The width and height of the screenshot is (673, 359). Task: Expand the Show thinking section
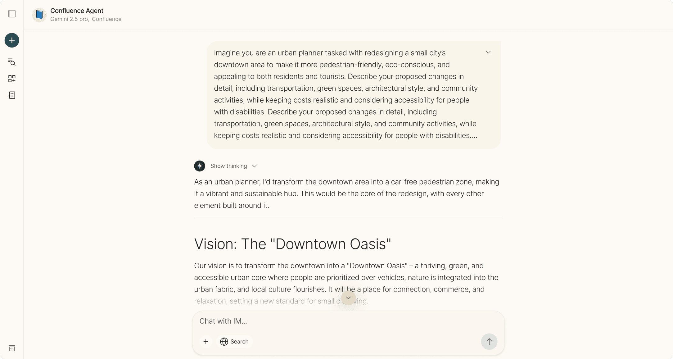tap(233, 166)
